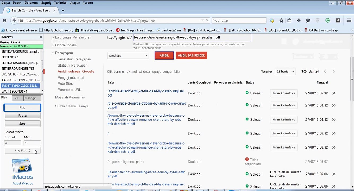Screen dimensions: 354x191
Task: Click the Arama search field
Action: click(239, 20)
